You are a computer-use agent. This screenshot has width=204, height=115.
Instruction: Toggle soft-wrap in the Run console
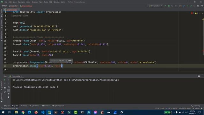pyautogui.click(x=9, y=87)
